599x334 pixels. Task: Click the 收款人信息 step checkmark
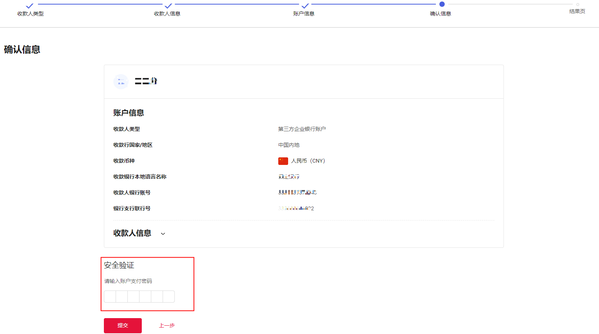[168, 6]
